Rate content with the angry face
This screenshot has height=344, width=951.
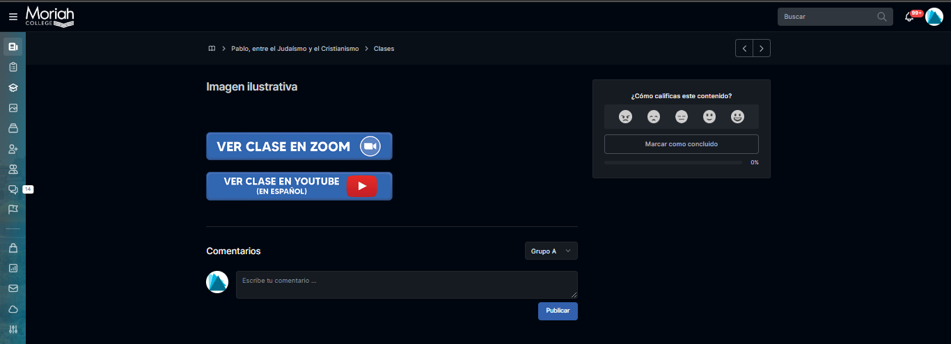(x=625, y=117)
